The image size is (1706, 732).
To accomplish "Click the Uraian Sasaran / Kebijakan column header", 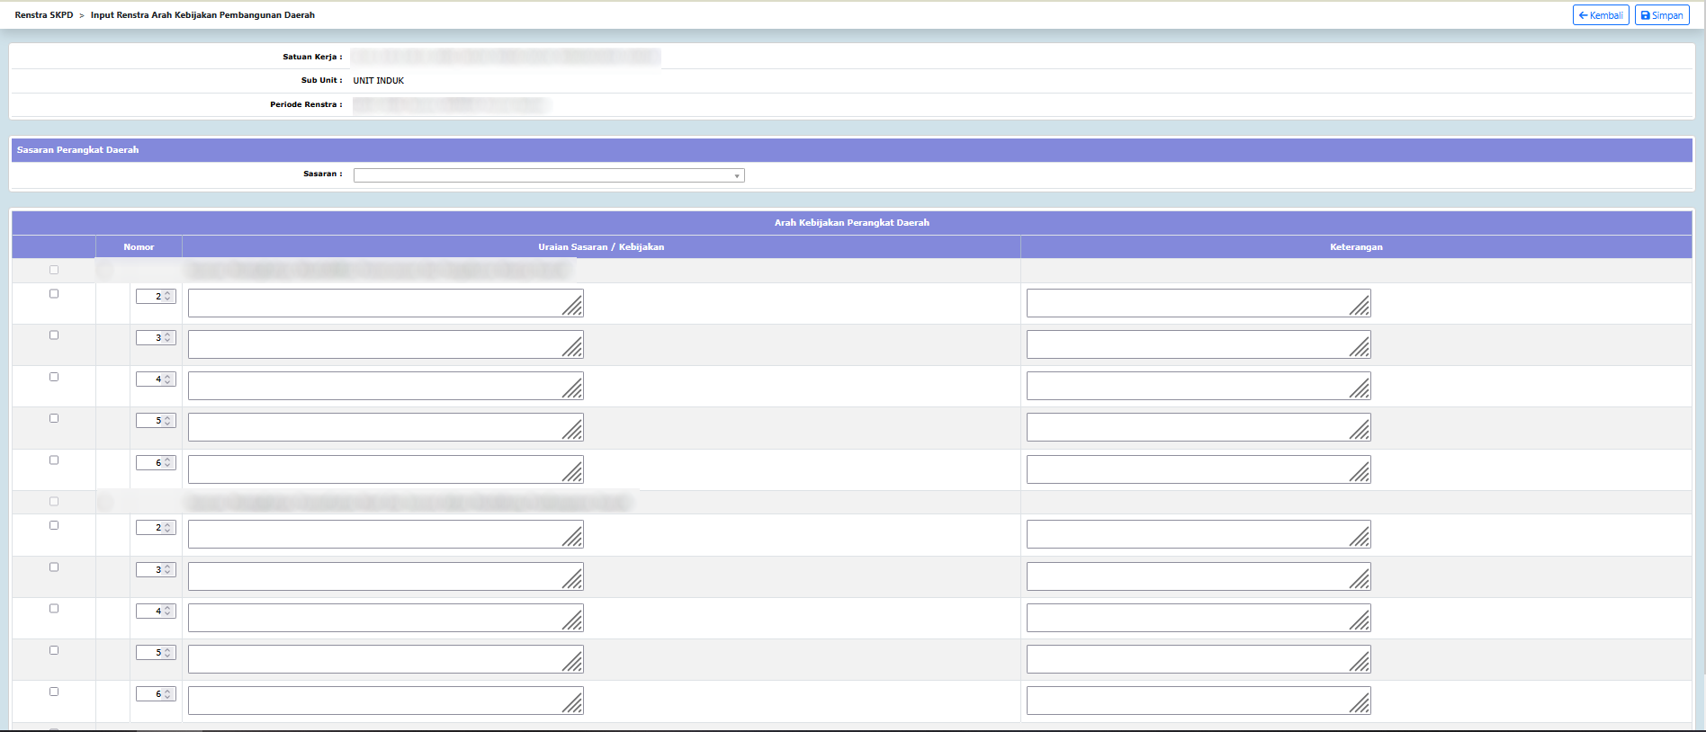I will [601, 247].
